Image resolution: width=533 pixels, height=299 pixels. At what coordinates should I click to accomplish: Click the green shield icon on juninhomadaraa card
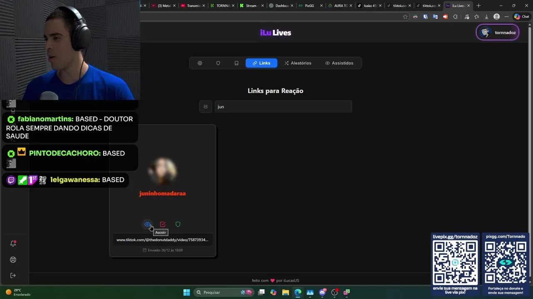[x=178, y=224]
